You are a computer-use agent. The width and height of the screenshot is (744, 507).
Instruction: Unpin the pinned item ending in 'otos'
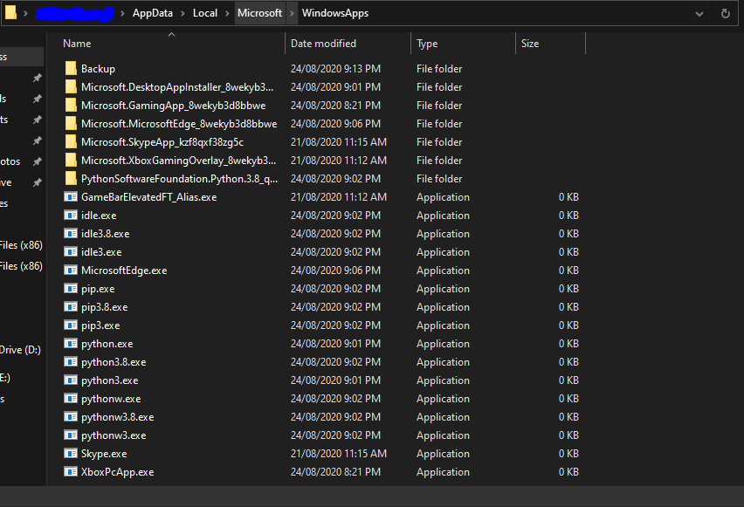click(x=37, y=161)
